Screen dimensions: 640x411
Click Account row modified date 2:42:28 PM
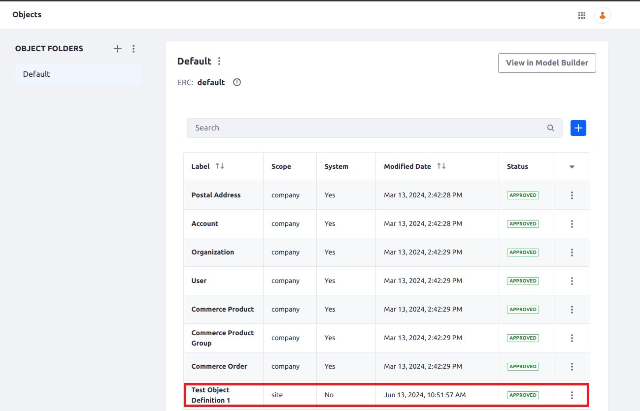click(423, 223)
